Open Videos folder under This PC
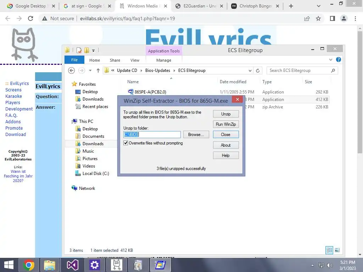 coord(89,166)
